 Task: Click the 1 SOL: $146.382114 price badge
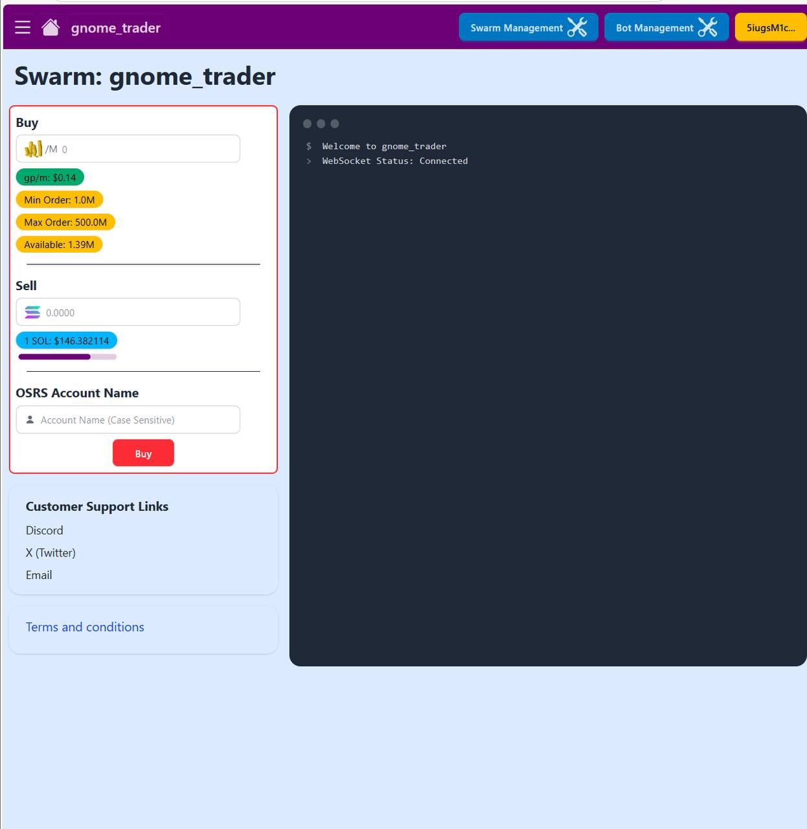67,341
